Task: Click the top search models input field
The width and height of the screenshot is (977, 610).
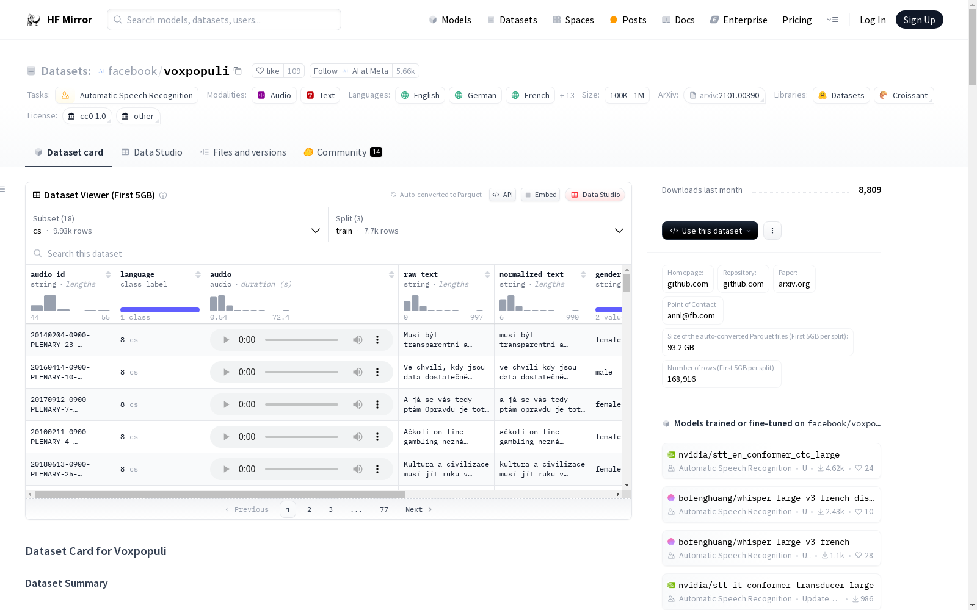Action: tap(224, 20)
